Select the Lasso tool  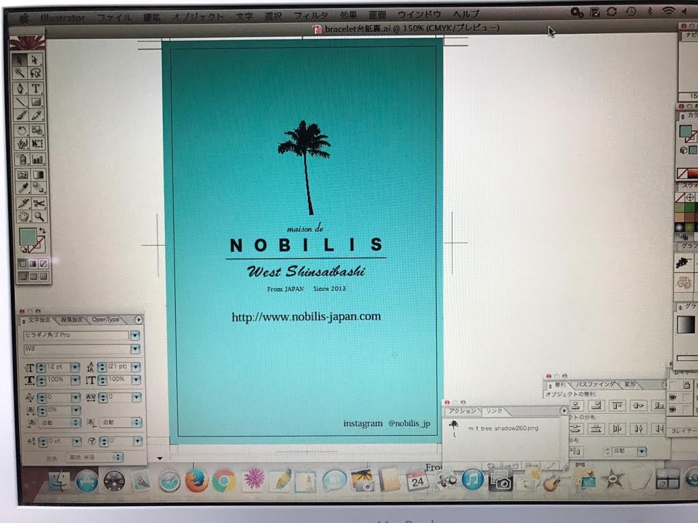35,73
